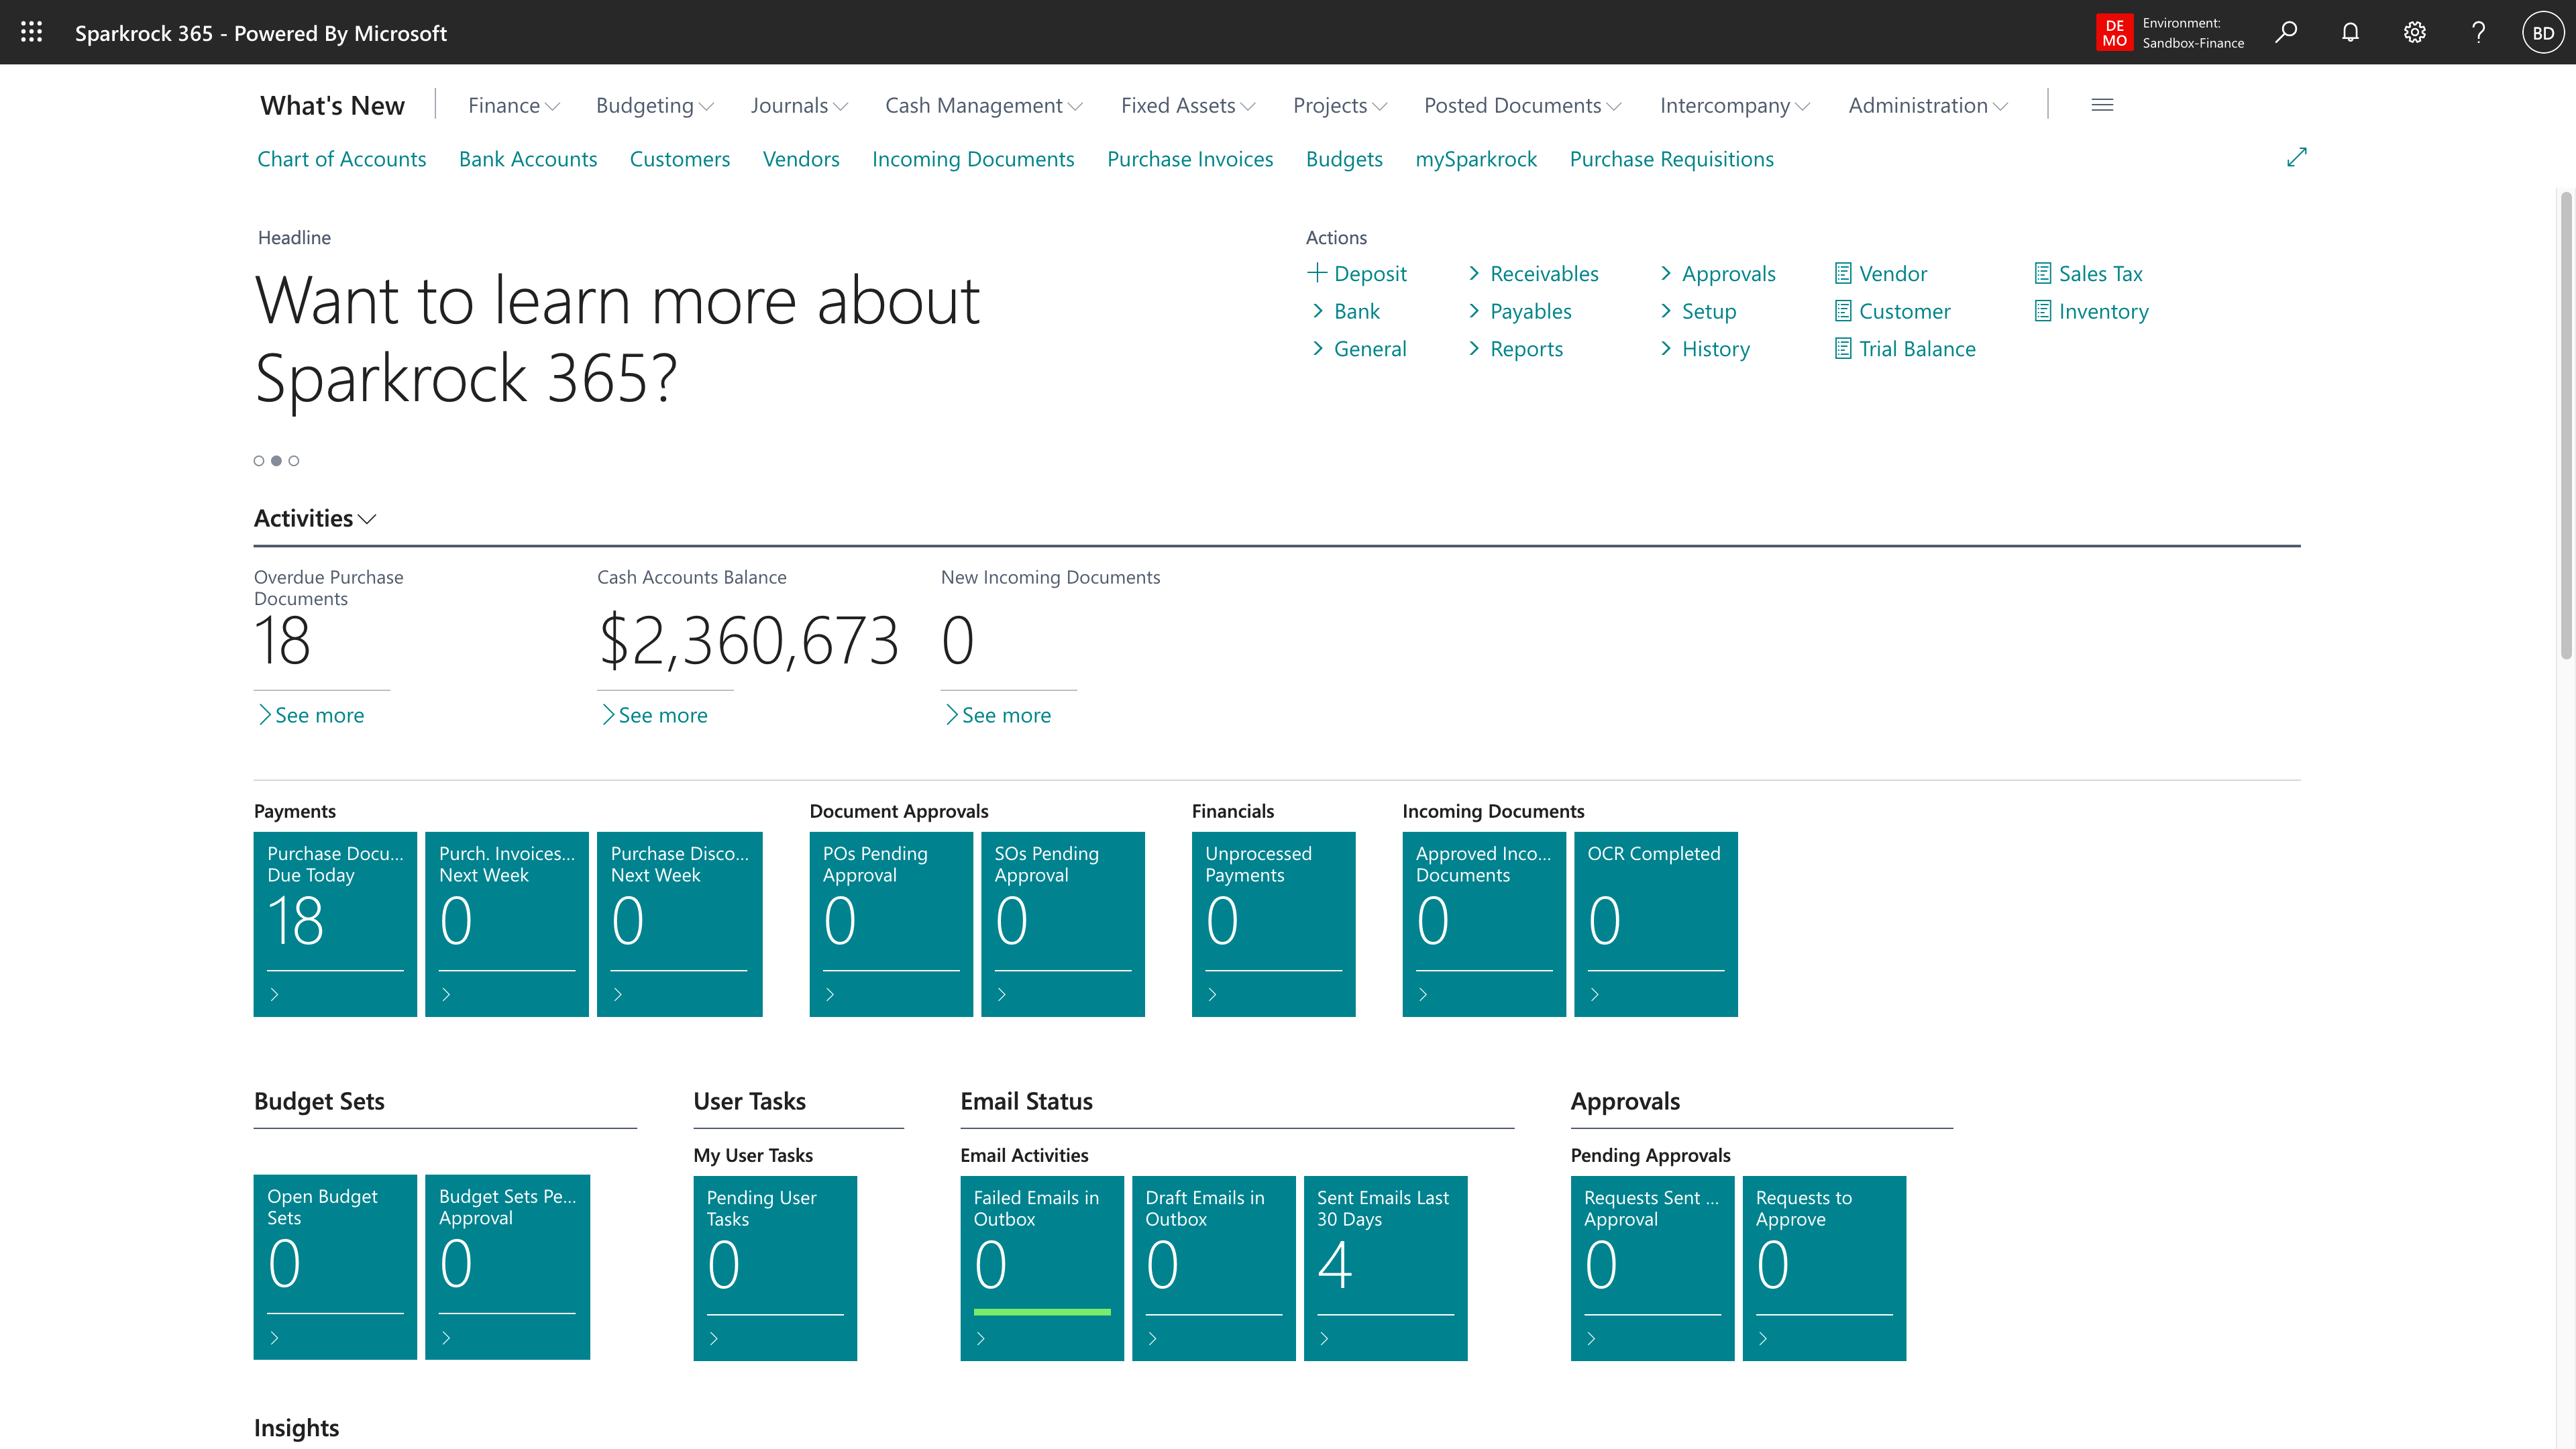Screen dimensions: 2576x1449
Task: Open the hamburger more-menu icon
Action: (2102, 105)
